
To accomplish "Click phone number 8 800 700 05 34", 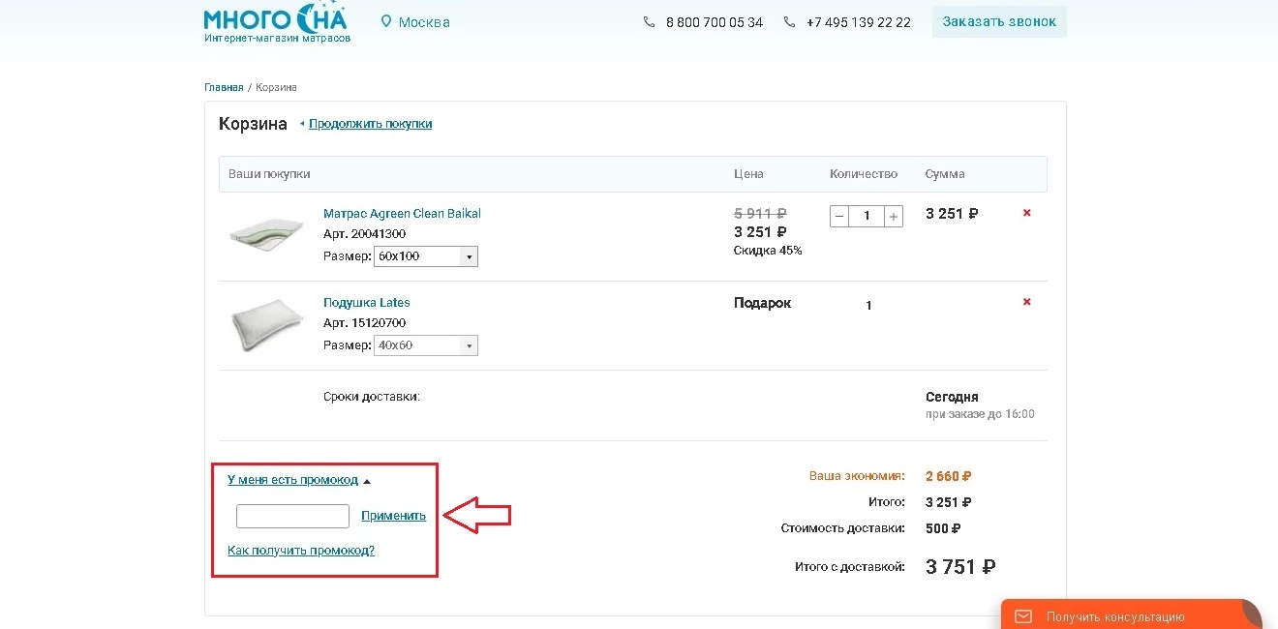I will [x=715, y=22].
